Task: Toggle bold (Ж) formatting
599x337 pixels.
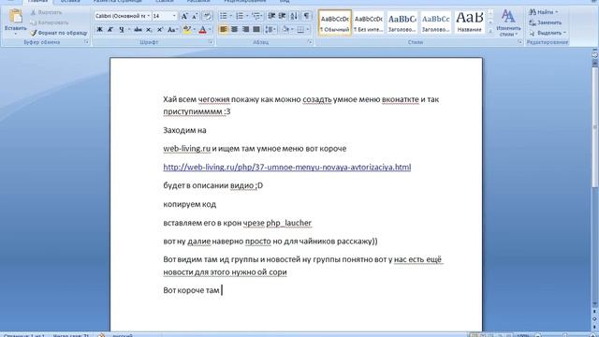Action: [x=100, y=29]
